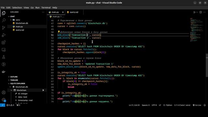This screenshot has height=117, width=208.
Task: Click line number 62 in gutter
Action: pyautogui.click(x=52, y=67)
